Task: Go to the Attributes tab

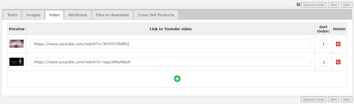Action: 78,15
